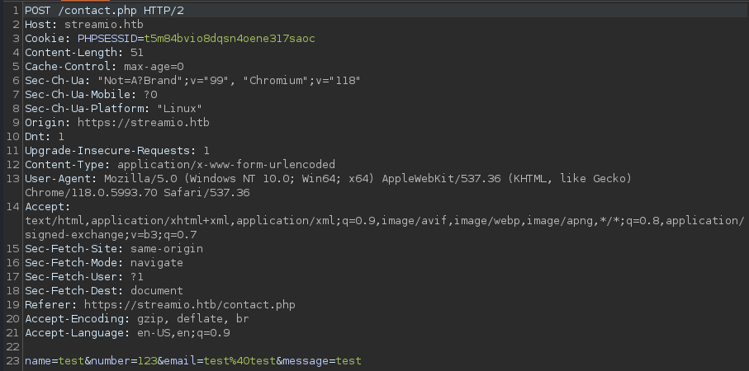749x371 pixels.
Task: Click the Upgrade-Insecure-Requests header
Action: click(117, 151)
